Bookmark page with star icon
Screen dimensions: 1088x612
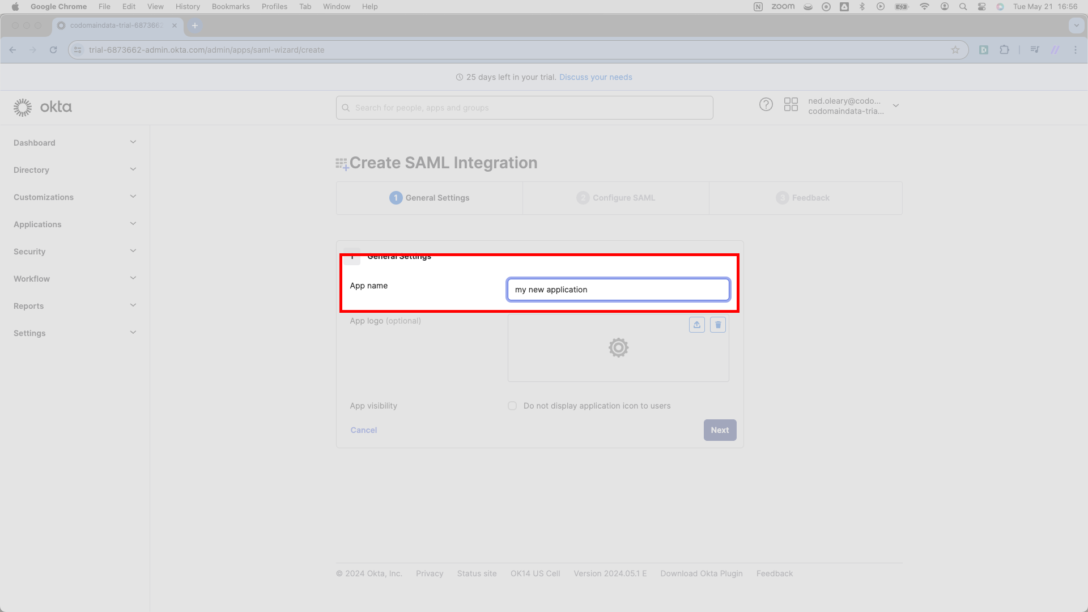click(955, 50)
